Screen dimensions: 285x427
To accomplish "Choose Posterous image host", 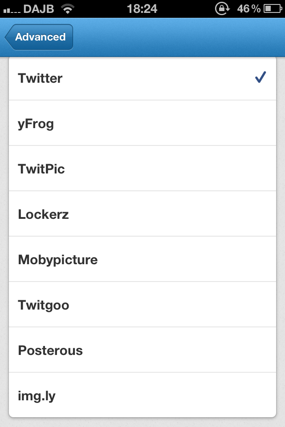I will click(x=142, y=350).
